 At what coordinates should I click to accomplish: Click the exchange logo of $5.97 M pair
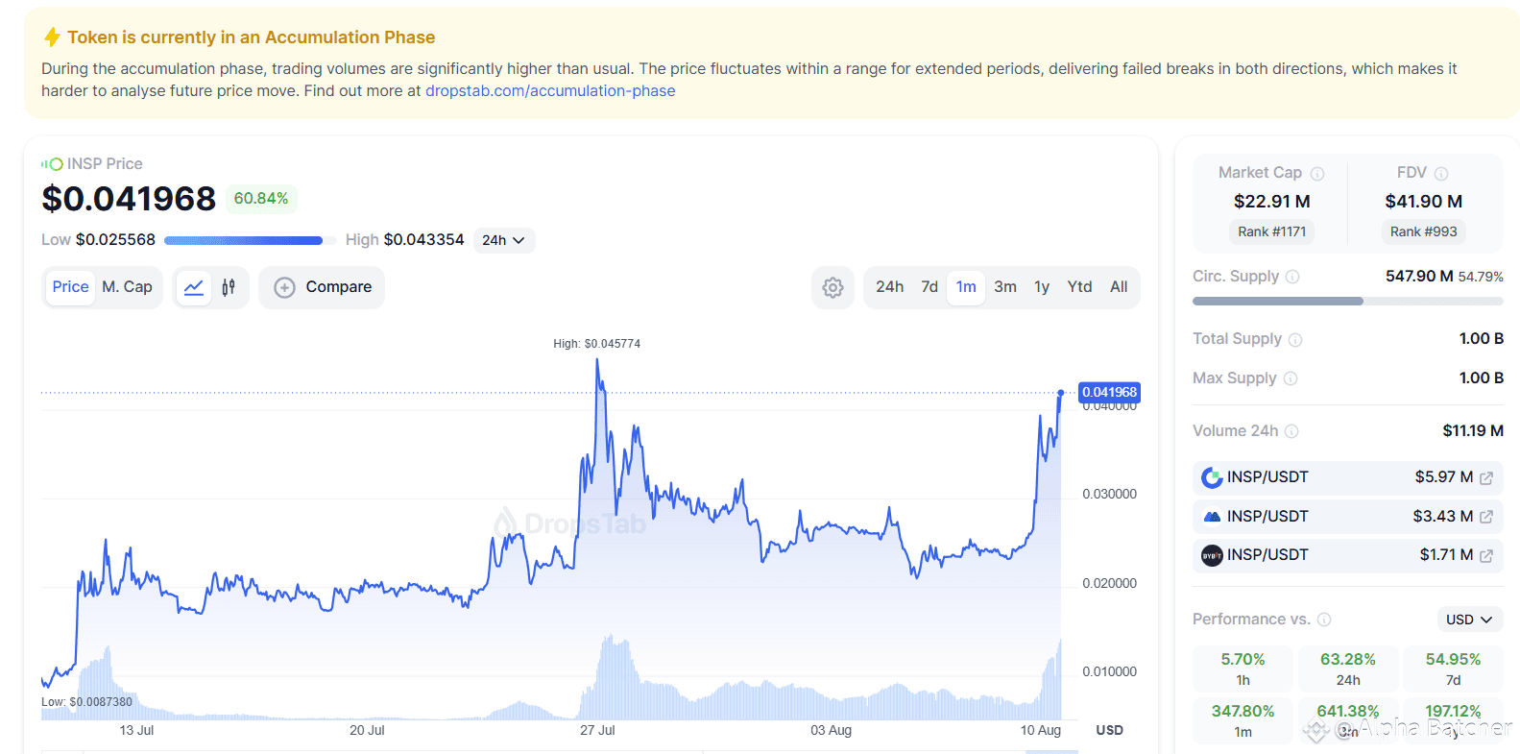coord(1213,477)
